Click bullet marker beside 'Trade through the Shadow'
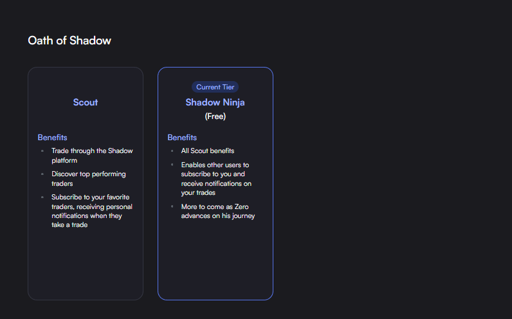 click(x=42, y=151)
